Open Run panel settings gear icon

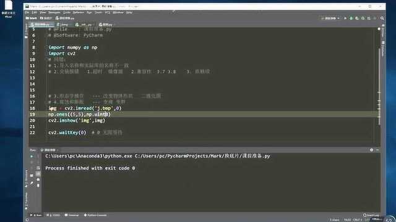[x=371, y=150]
